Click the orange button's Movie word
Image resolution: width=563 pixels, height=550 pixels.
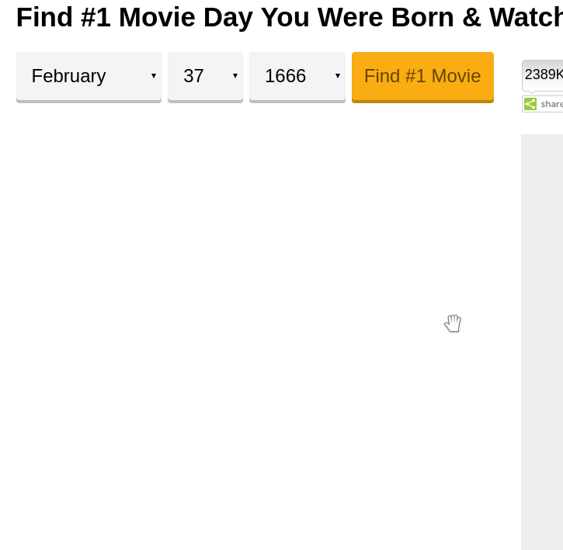click(x=456, y=76)
